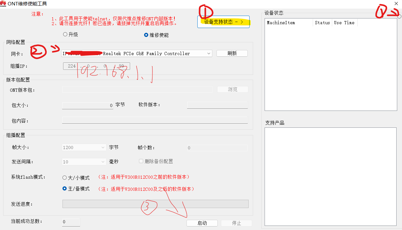The width and height of the screenshot is (402, 230).
Task: Close the ONT维修使能工具 window
Action: (x=396, y=4)
